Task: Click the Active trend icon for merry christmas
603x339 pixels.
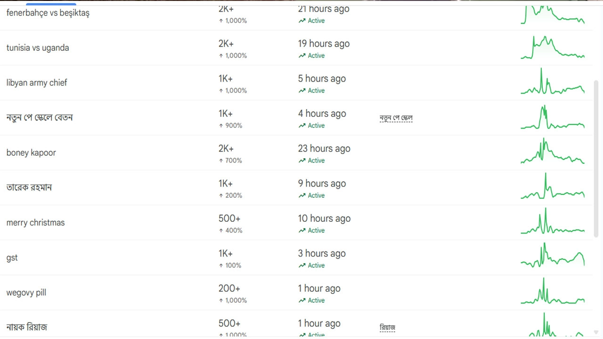Action: [x=302, y=230]
